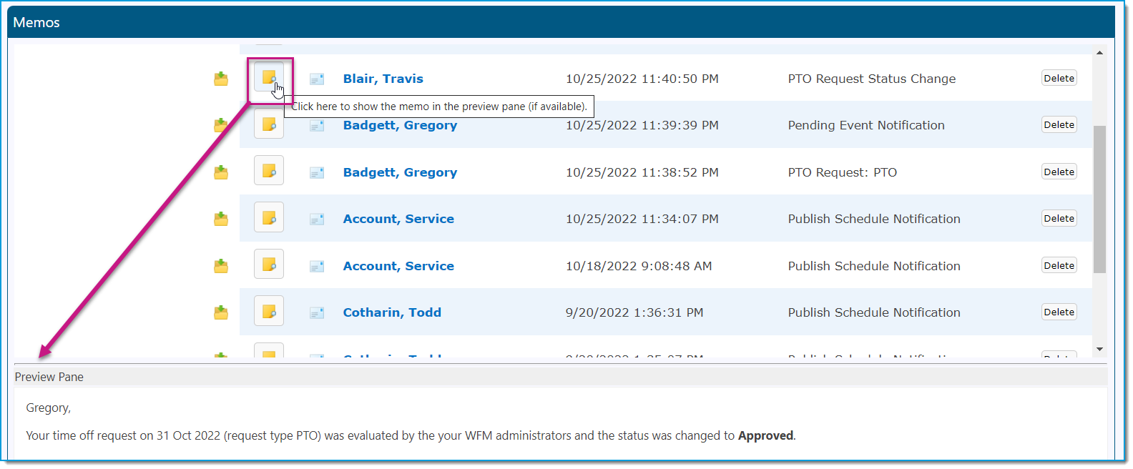Open the Cotharin, Todd sender link
This screenshot has height=469, width=1133.
coord(392,312)
